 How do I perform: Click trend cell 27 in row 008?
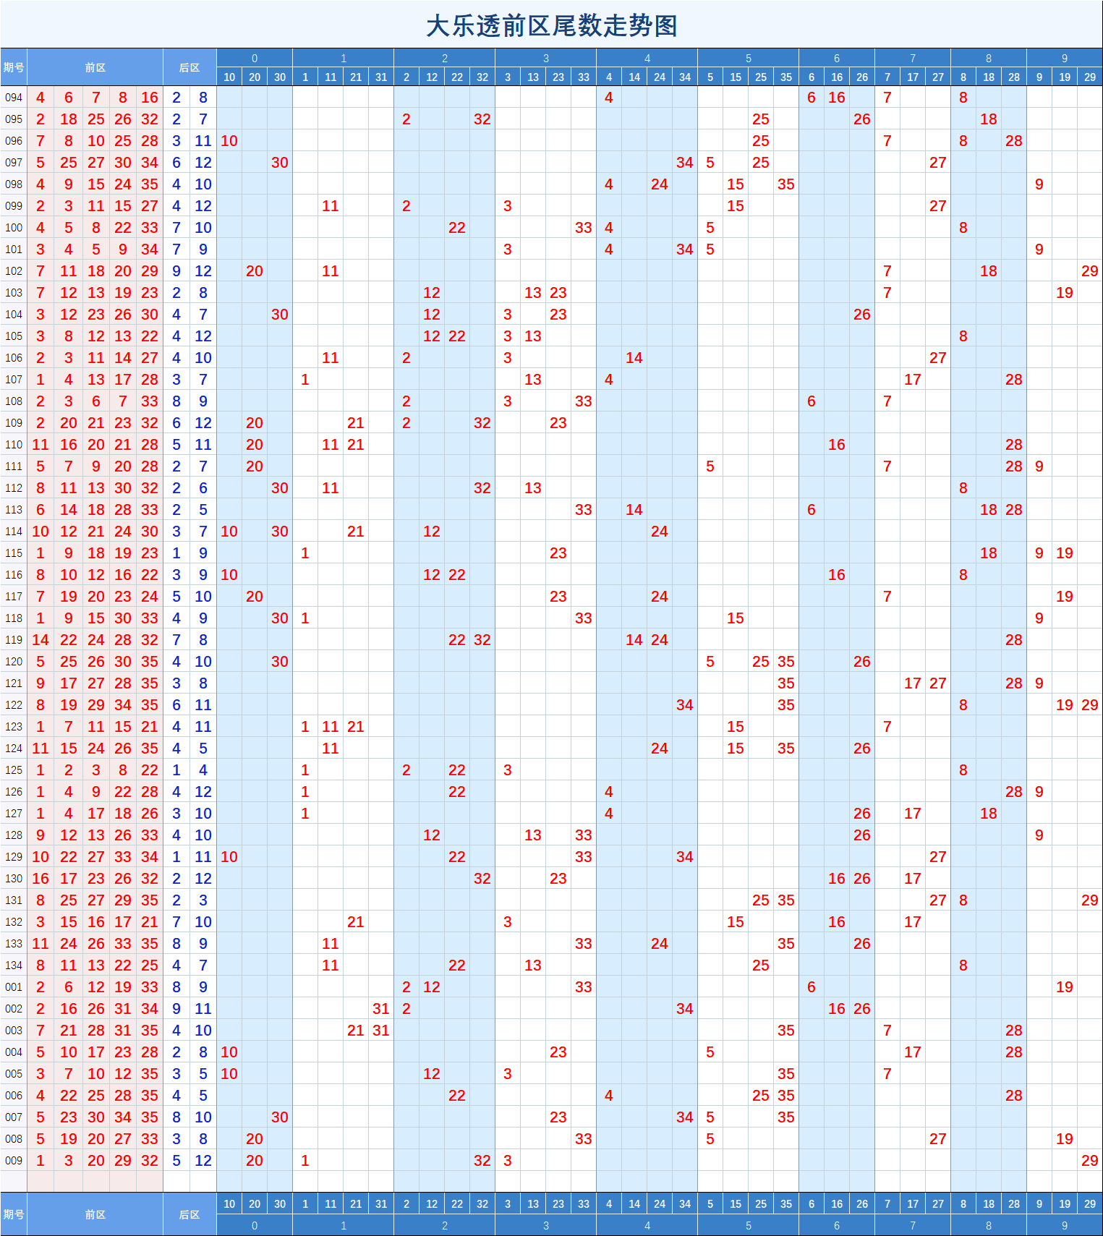coord(938,1139)
